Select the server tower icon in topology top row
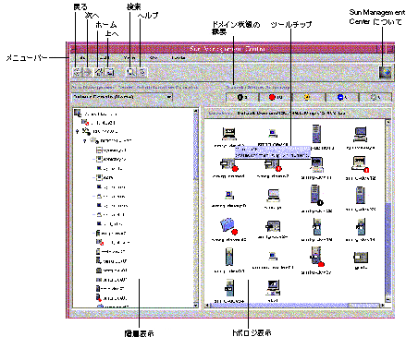The height and width of the screenshot is (349, 406). 316,134
